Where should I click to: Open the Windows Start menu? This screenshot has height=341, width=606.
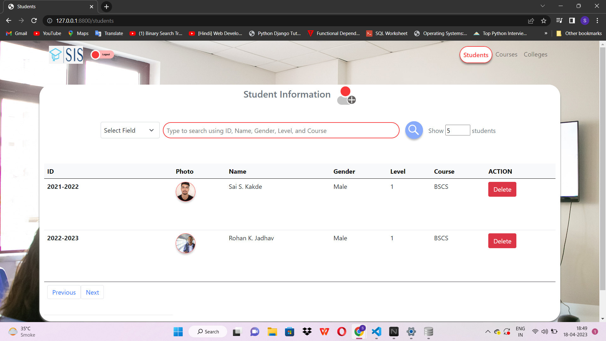(x=178, y=332)
